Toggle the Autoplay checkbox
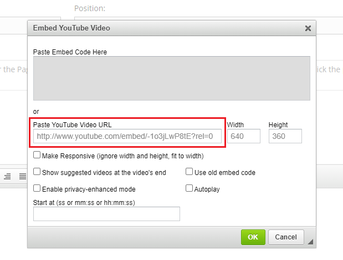This screenshot has height=260, width=343. pos(189,188)
